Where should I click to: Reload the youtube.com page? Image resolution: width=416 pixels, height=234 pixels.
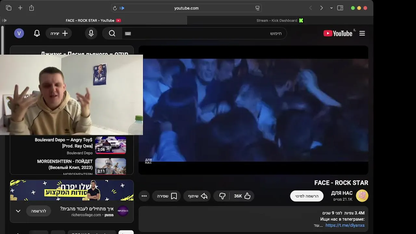point(115,8)
